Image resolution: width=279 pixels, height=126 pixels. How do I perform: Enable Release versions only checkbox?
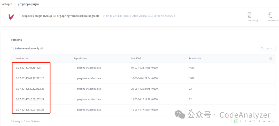tap(12, 48)
